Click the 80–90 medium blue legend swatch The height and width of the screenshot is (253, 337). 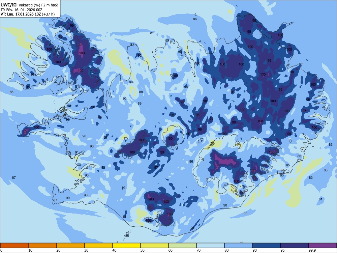point(239,246)
